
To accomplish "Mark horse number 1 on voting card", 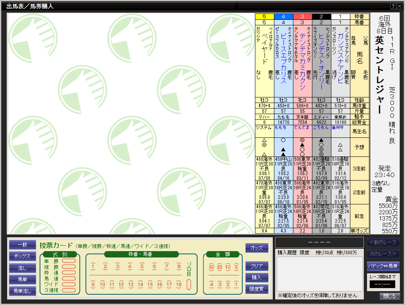I will [93, 267].
